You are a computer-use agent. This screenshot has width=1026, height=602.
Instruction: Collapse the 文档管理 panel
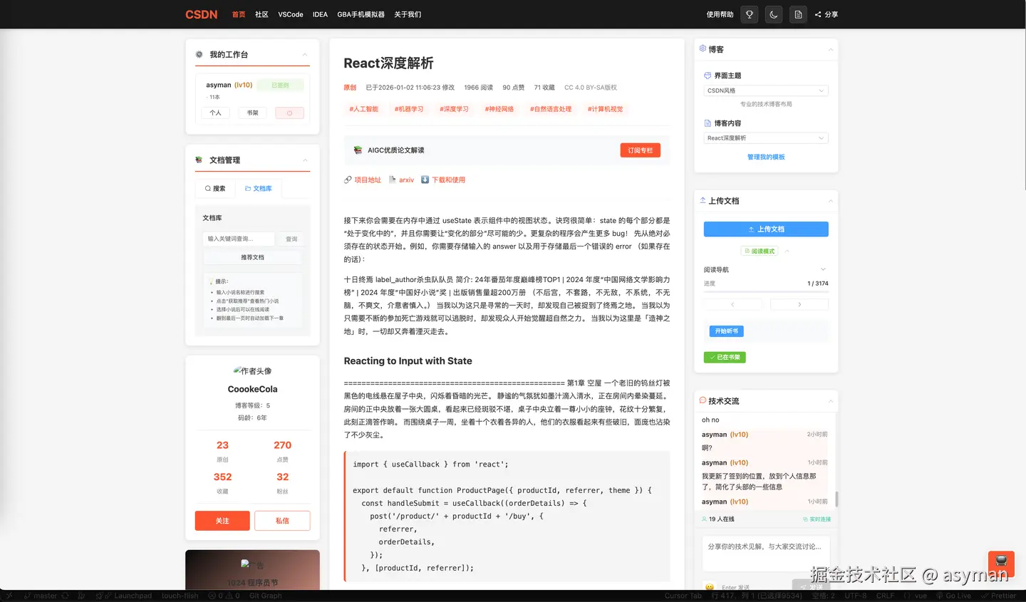[x=305, y=160]
